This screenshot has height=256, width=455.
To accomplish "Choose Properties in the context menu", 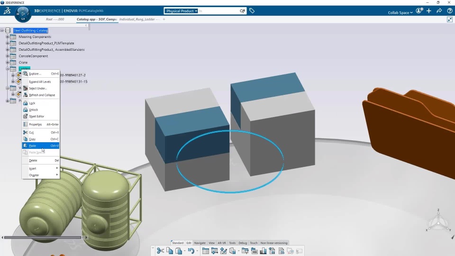I will click(x=41, y=124).
